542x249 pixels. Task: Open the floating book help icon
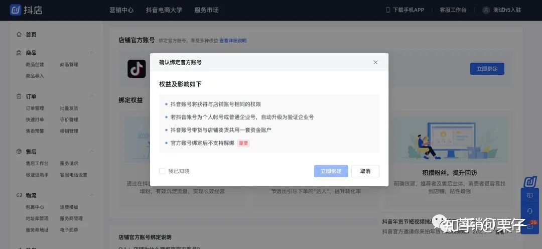(x=529, y=196)
